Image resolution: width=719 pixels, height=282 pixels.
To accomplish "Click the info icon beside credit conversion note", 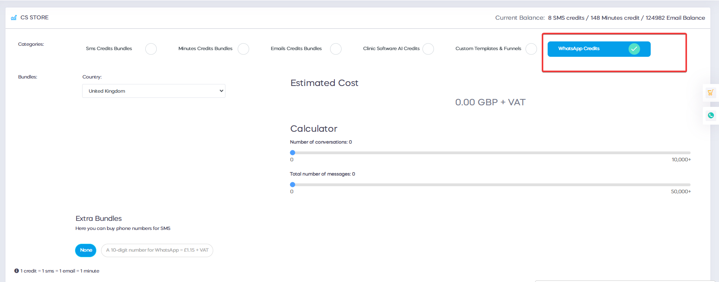I will pos(17,271).
